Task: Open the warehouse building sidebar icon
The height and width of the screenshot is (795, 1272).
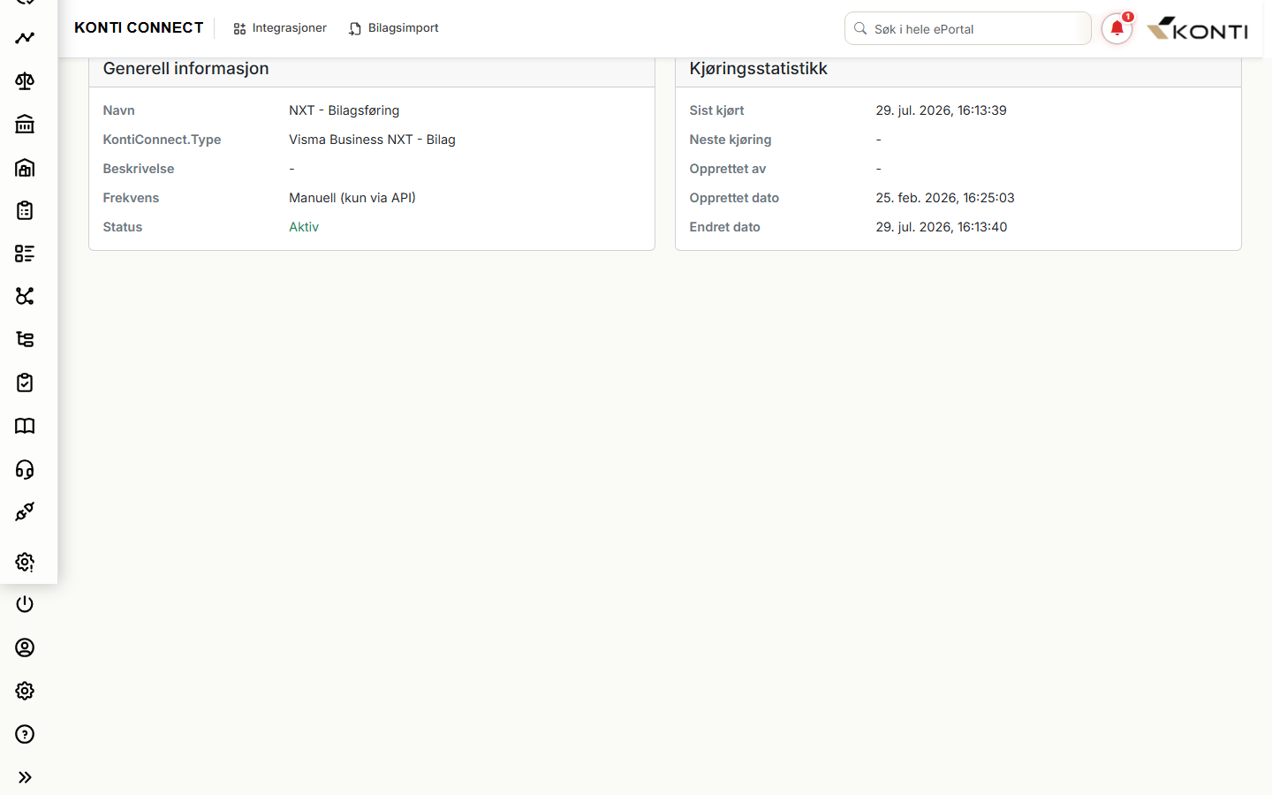Action: click(x=25, y=168)
